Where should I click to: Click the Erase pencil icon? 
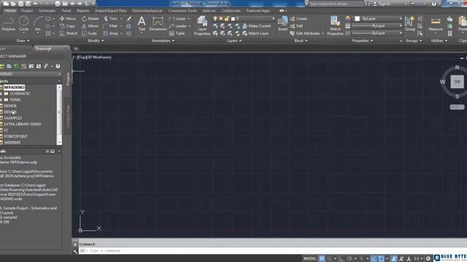tap(129, 19)
